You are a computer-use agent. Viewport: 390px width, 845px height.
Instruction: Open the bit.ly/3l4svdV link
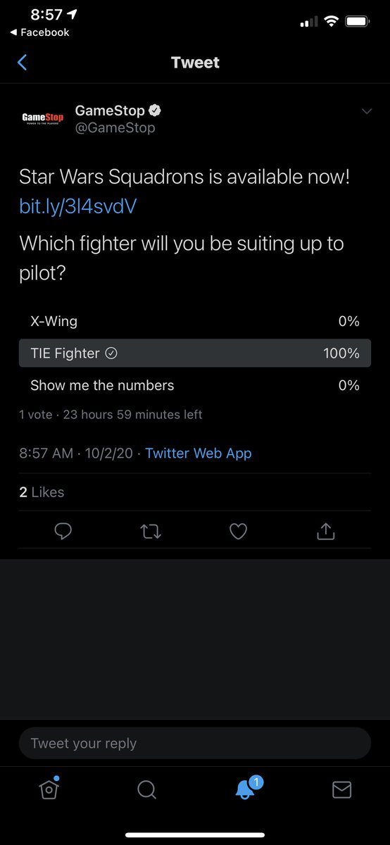coord(77,206)
